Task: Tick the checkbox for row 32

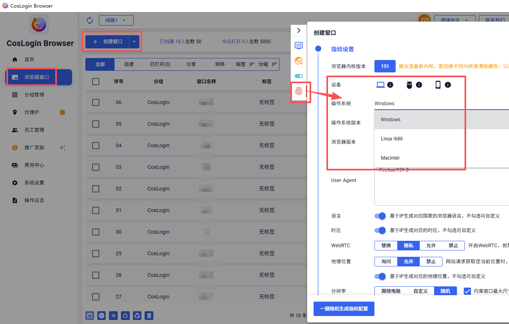Action: click(x=96, y=189)
